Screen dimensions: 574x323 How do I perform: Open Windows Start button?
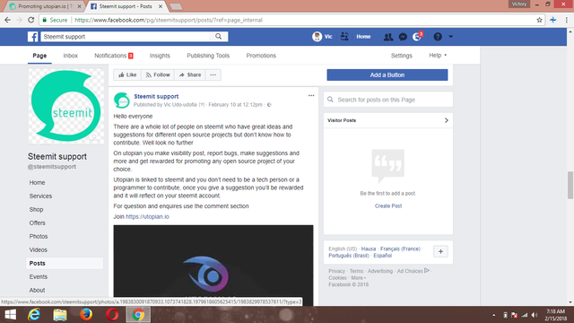tap(10, 315)
